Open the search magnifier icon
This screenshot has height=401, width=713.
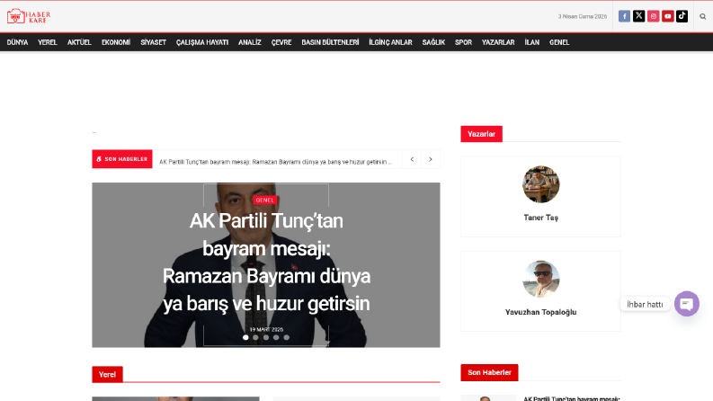pos(703,16)
